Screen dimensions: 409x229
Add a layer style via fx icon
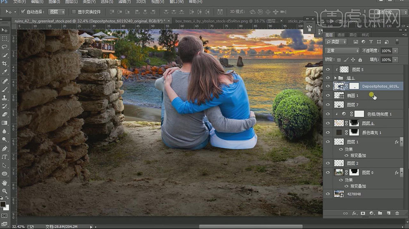pos(354,213)
